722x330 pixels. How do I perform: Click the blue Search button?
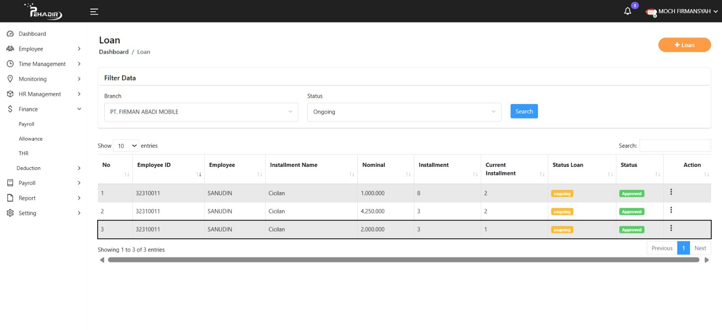point(524,111)
